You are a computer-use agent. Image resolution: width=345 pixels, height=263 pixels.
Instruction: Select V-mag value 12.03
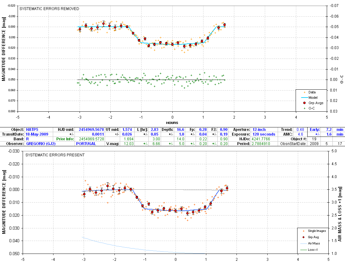(129, 144)
